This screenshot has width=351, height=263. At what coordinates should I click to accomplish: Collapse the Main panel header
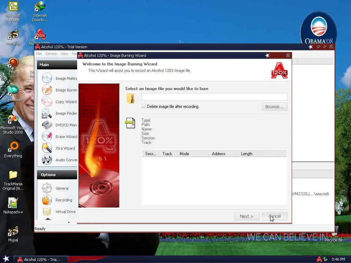click(x=57, y=65)
